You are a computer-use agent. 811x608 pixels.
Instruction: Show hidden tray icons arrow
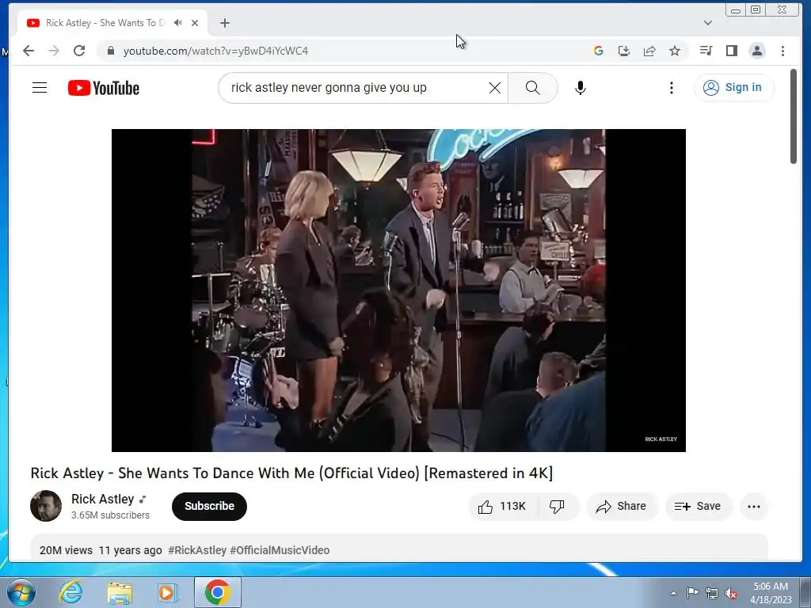coord(673,593)
